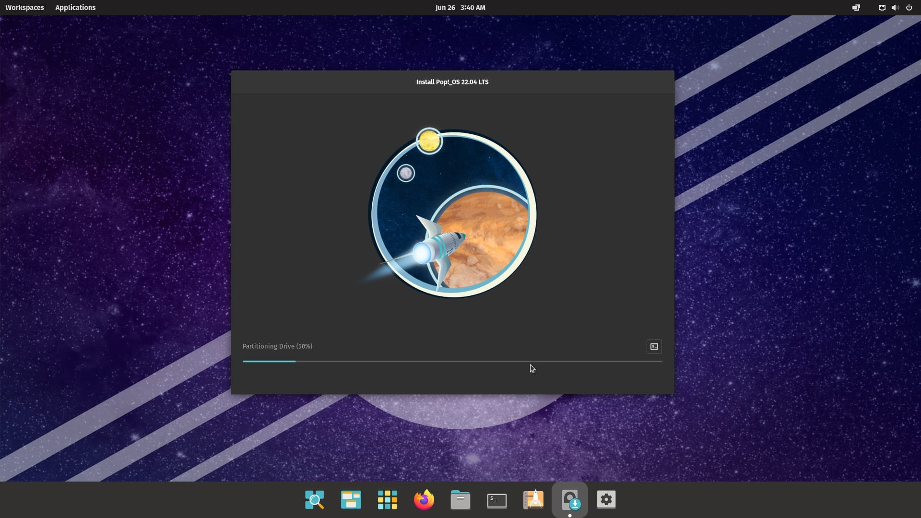The height and width of the screenshot is (518, 921).
Task: Launch the Terminal from the dock
Action: [x=497, y=500]
